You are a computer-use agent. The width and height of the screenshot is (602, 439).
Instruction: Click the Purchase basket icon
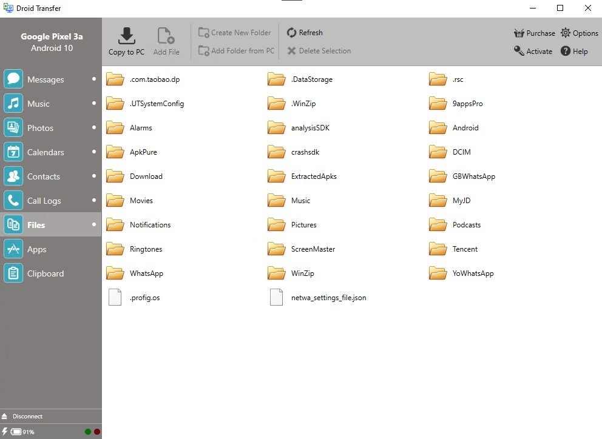pos(519,33)
